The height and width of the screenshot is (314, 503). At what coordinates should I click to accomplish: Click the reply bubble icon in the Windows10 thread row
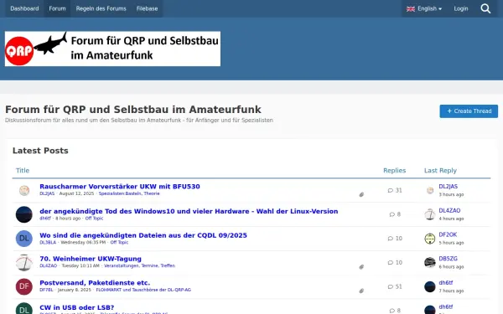pyautogui.click(x=392, y=214)
